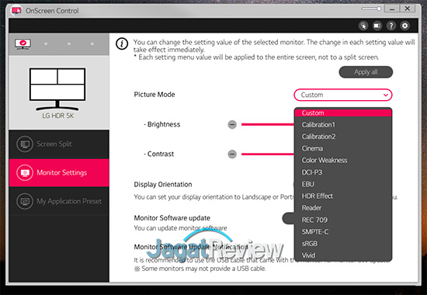The height and width of the screenshot is (295, 427).
Task: Click the cursor pointer icon in top toolbar
Action: (x=363, y=26)
